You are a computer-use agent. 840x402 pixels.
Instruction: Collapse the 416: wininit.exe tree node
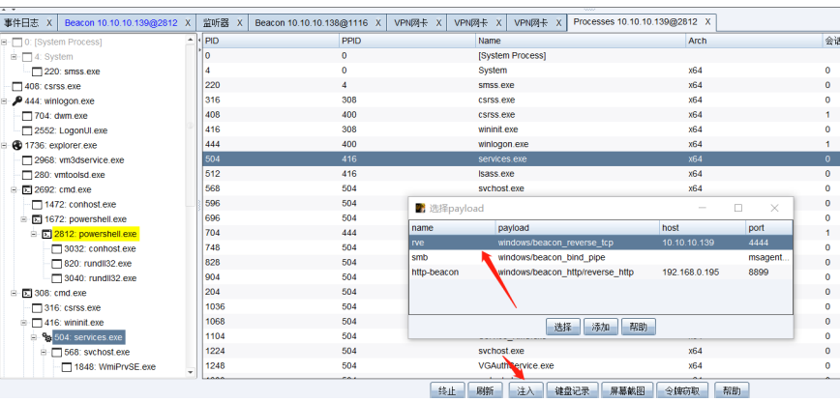click(x=15, y=323)
